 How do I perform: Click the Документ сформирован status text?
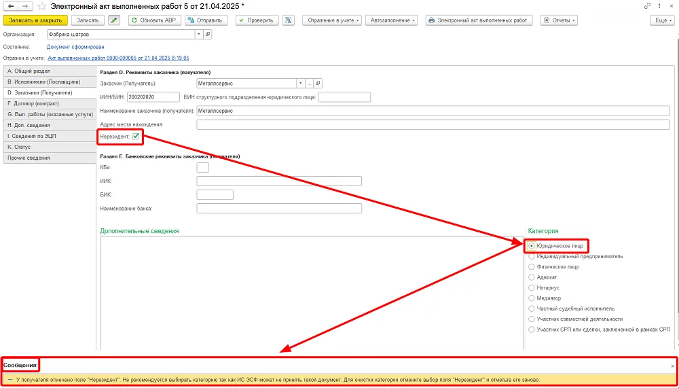pos(75,47)
